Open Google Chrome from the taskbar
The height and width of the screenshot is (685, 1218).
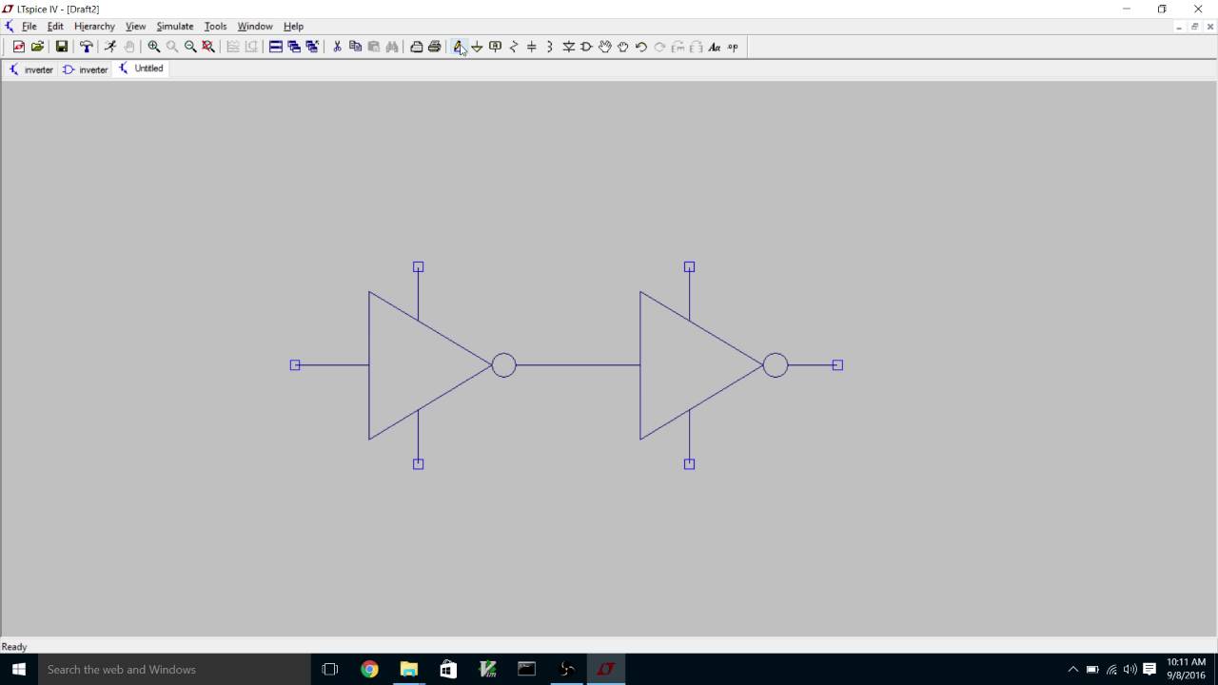[x=369, y=670]
